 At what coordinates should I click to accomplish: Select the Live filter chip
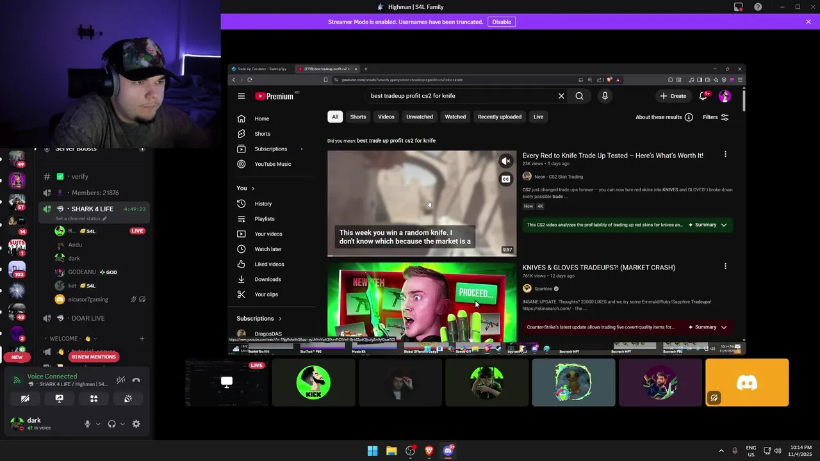538,117
